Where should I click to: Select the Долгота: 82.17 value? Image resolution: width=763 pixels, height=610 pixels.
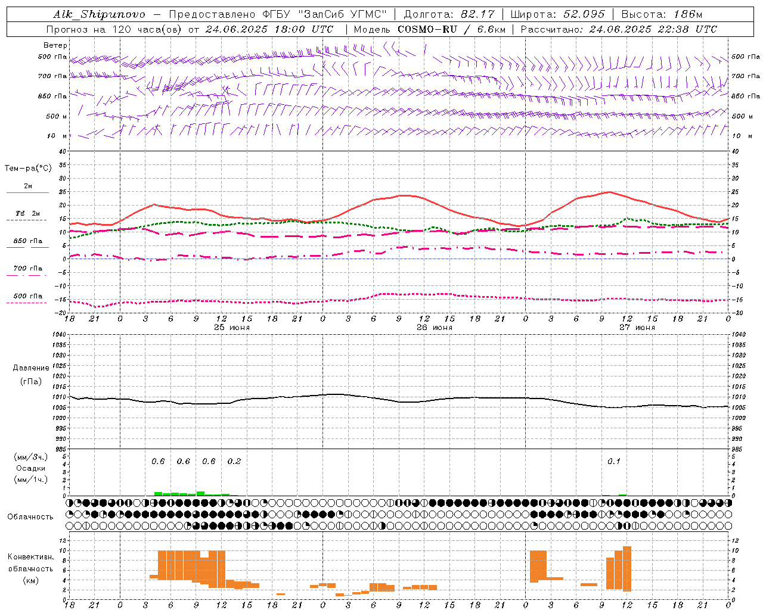click(x=449, y=14)
